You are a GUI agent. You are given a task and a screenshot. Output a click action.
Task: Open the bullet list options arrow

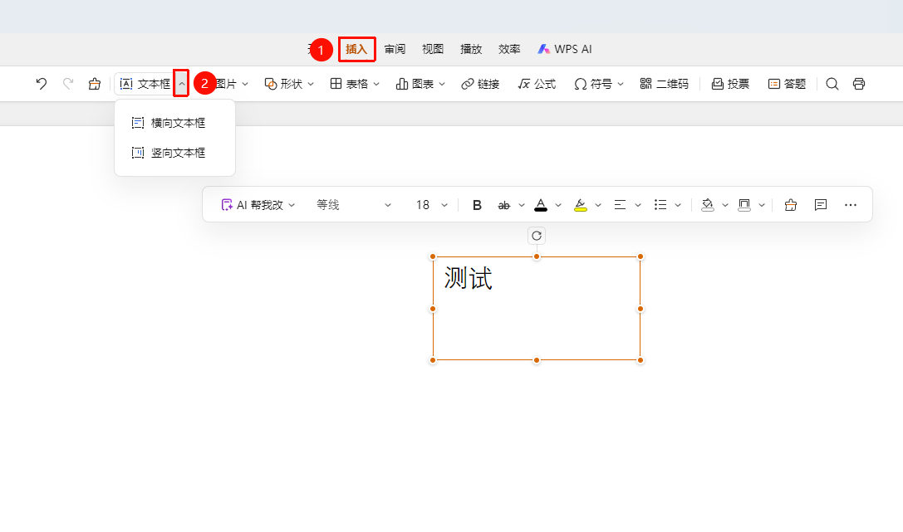click(678, 205)
